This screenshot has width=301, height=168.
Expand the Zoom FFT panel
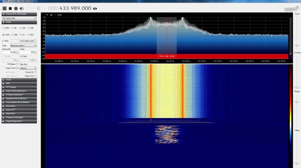tap(19, 110)
